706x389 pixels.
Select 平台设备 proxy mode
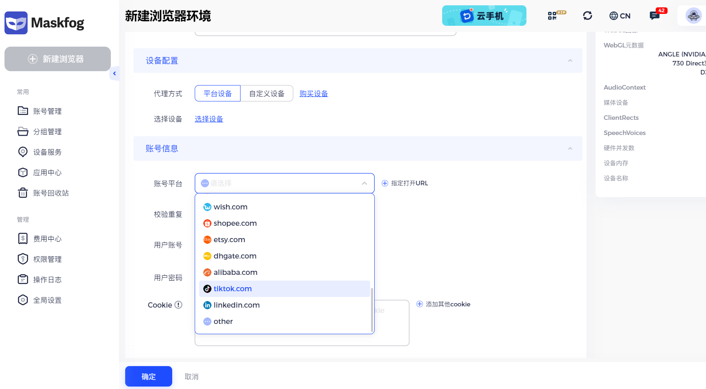click(218, 93)
